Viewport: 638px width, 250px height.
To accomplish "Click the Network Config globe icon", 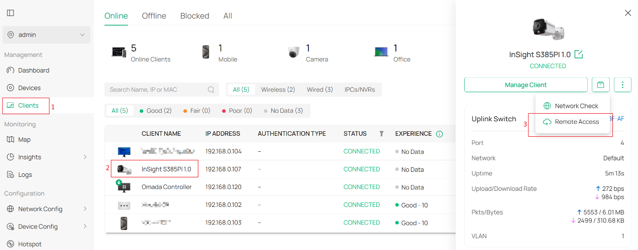I will [10, 209].
